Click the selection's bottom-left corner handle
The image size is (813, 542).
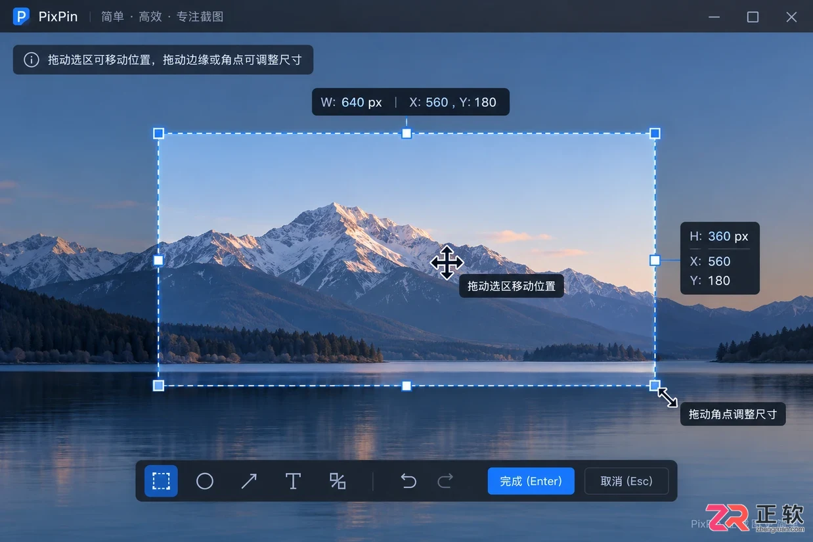158,386
